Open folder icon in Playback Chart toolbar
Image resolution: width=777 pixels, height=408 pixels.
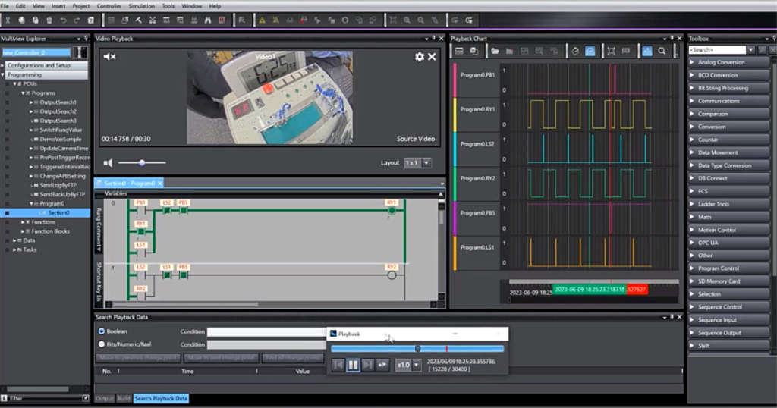click(495, 51)
